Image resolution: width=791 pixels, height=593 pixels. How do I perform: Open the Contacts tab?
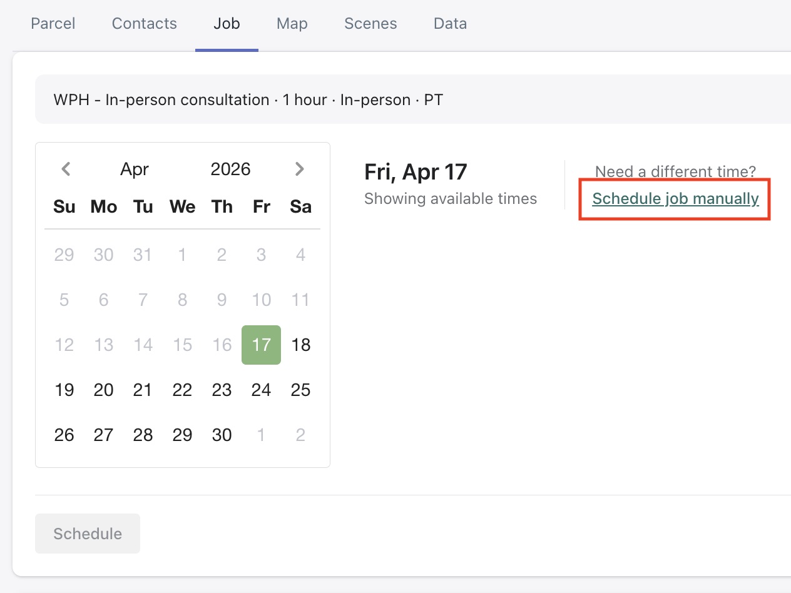(145, 24)
